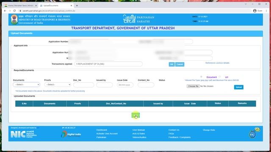Viewport: 271px width, 152px height.
Task: Click the Documents column header in table
Action: click(50, 103)
